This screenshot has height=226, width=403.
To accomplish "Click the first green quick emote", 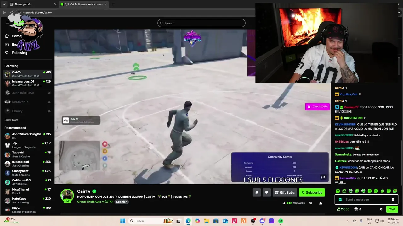I will tap(338, 191).
